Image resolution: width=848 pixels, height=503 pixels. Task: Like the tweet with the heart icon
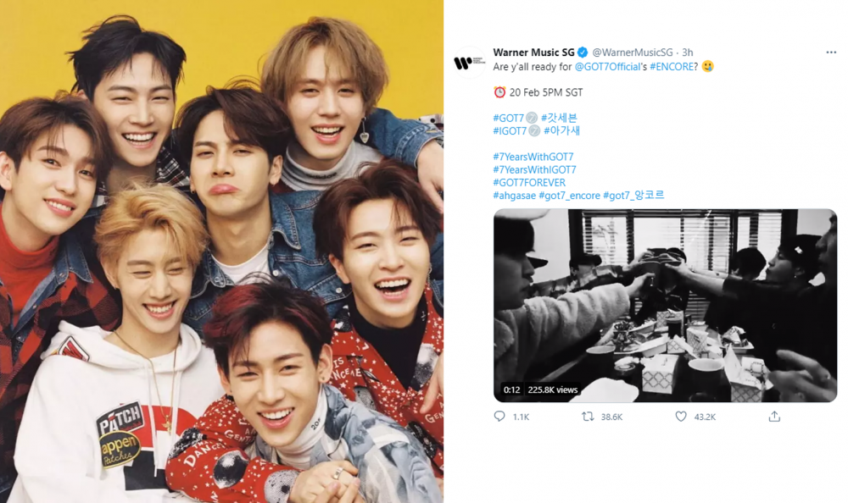tap(681, 416)
